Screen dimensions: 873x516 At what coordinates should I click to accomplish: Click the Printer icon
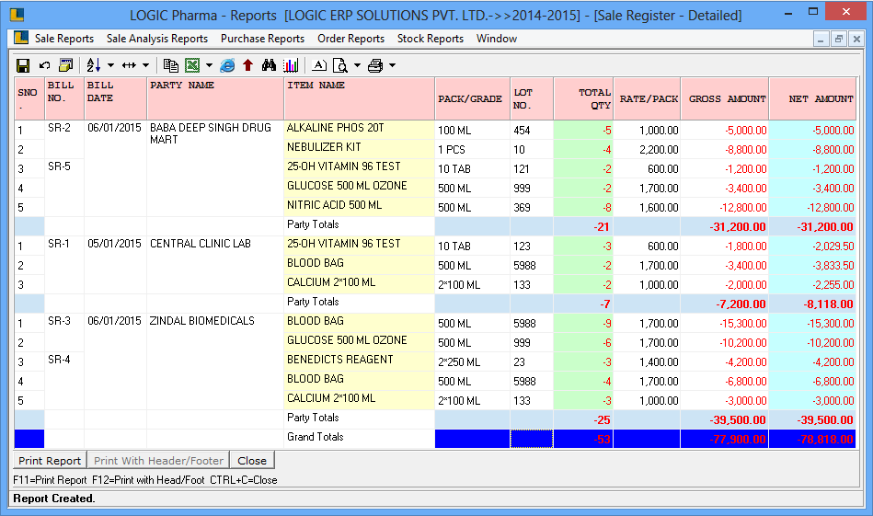375,65
